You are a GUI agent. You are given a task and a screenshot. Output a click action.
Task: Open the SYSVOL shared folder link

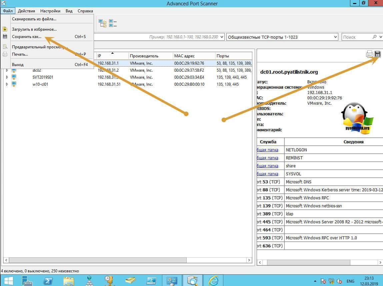[x=268, y=174]
